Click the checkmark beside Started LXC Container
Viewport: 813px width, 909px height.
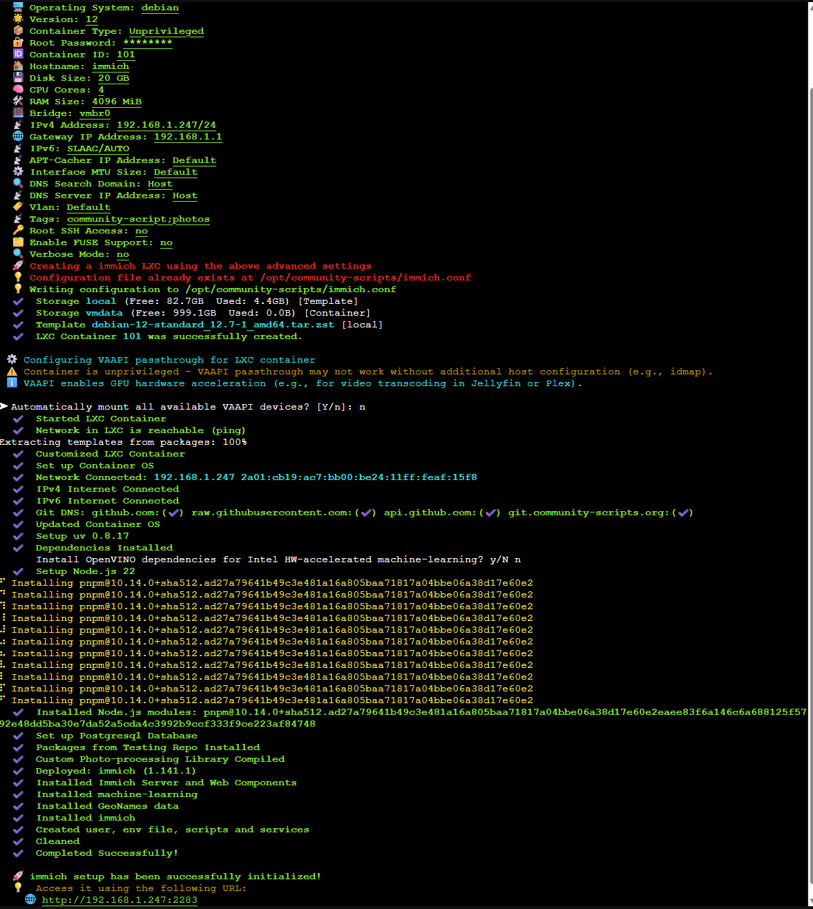18,419
